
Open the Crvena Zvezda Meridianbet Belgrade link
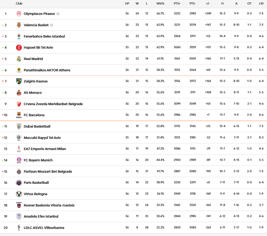(x=53, y=104)
